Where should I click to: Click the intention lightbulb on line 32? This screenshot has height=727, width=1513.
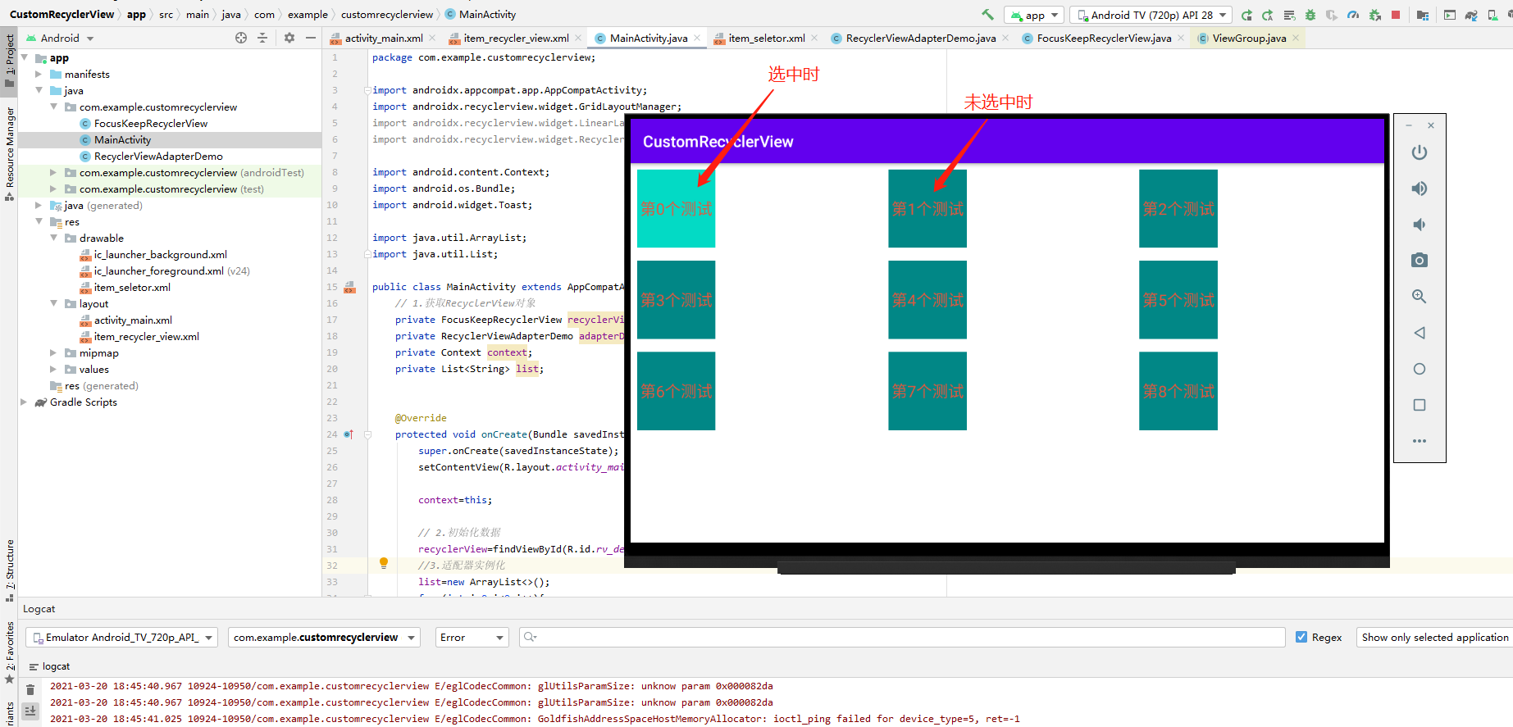pyautogui.click(x=383, y=563)
